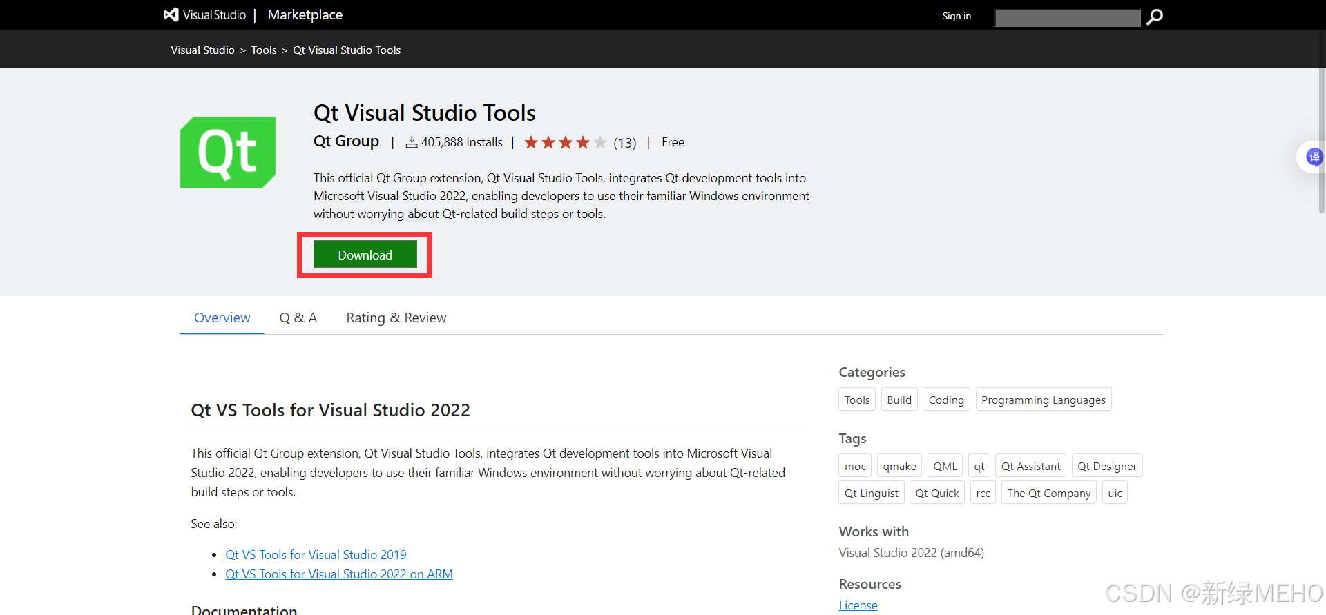This screenshot has width=1326, height=615.
Task: Select the Coding category
Action: pyautogui.click(x=946, y=400)
